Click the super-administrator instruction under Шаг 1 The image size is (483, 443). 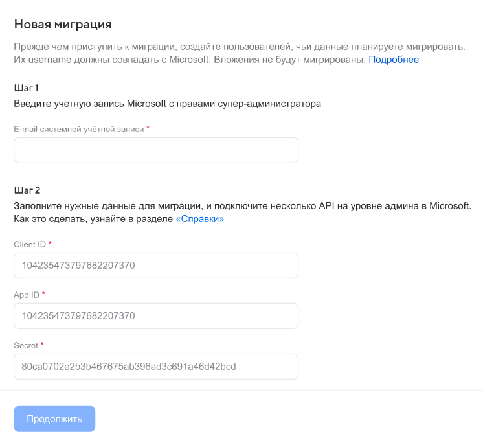click(x=168, y=103)
